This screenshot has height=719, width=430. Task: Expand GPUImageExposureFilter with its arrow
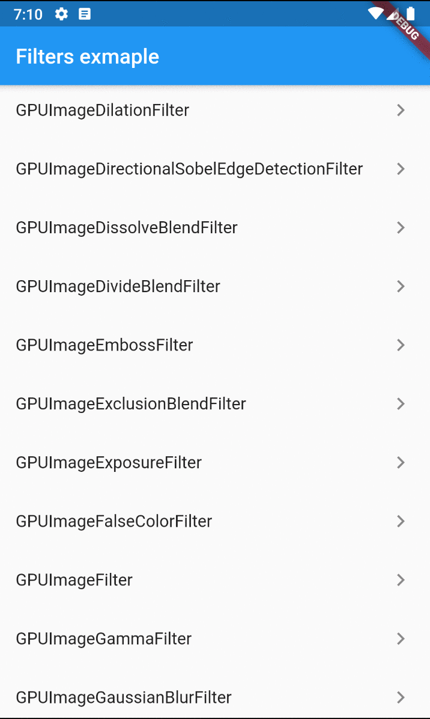pyautogui.click(x=401, y=462)
